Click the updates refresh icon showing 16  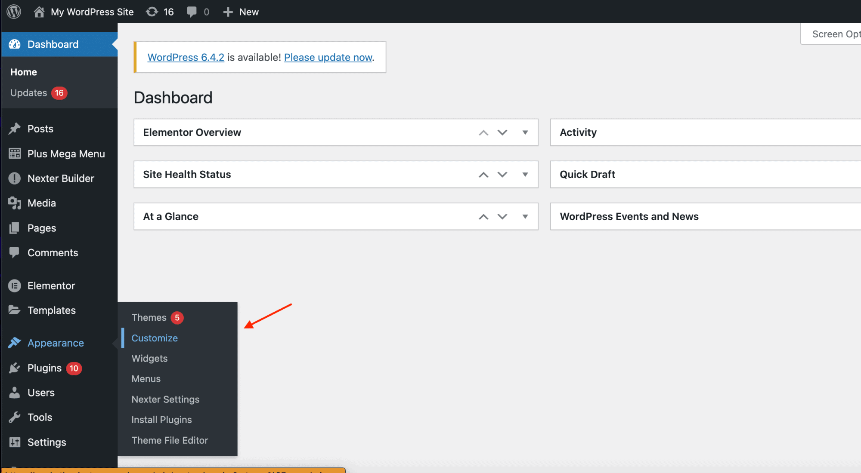152,12
